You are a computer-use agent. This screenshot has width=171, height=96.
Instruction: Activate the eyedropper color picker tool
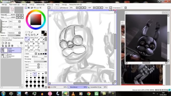37,35
